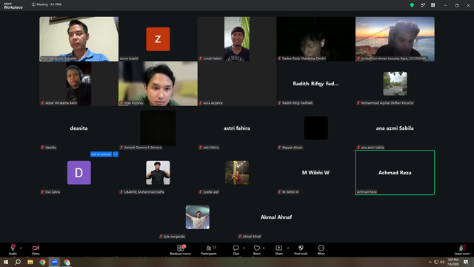Image resolution: width=474 pixels, height=267 pixels.
Task: Click Mohammad Aqshal Ghiffari's profile picture
Action: click(x=395, y=84)
